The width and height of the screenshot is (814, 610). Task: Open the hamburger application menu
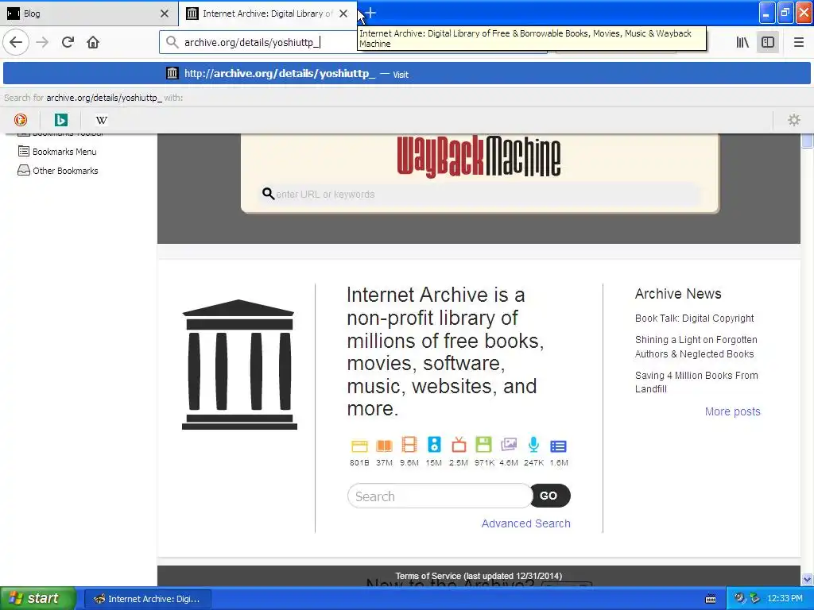[x=798, y=42]
